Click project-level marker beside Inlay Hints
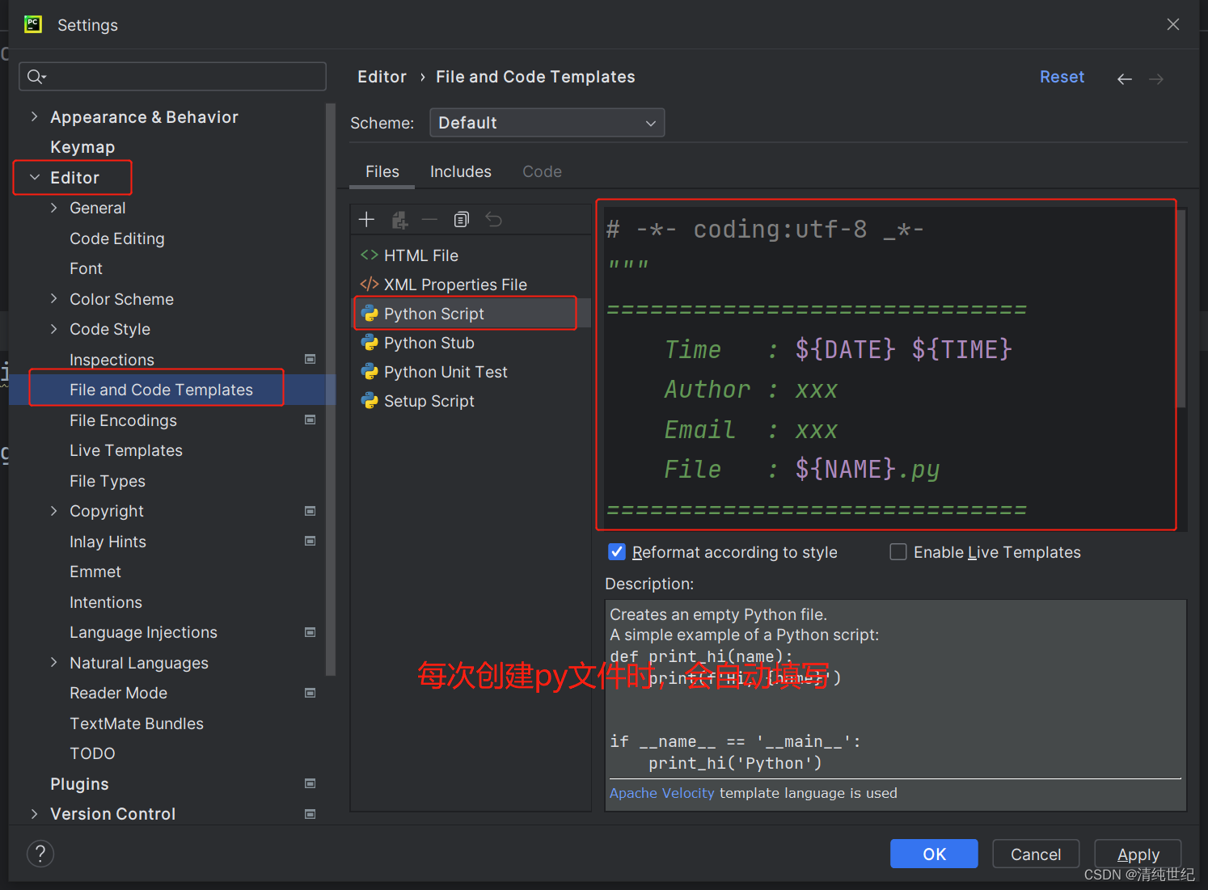The image size is (1208, 890). click(310, 541)
